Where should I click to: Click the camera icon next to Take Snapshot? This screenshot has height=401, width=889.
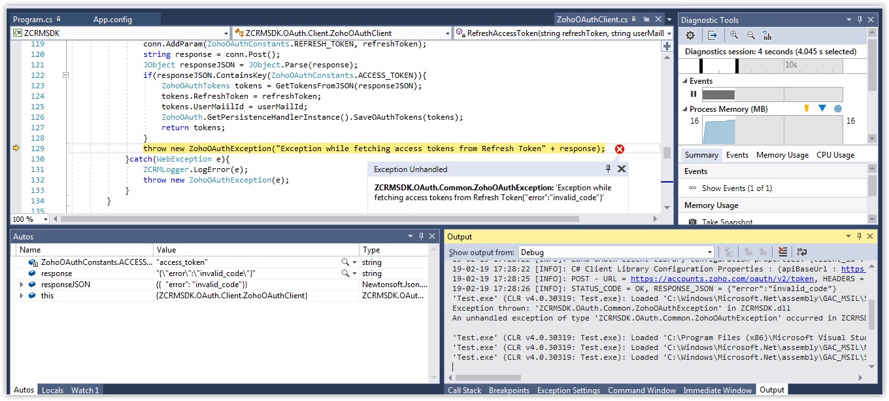tap(692, 222)
